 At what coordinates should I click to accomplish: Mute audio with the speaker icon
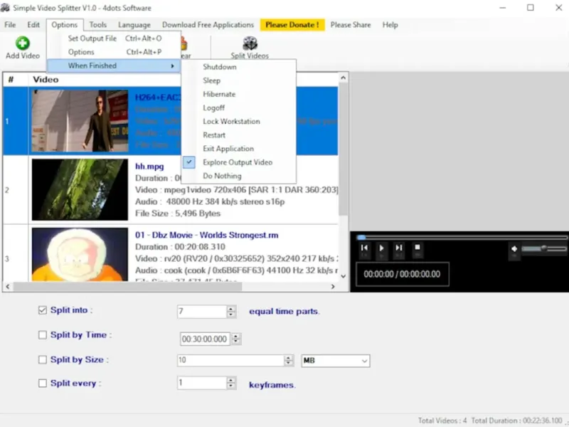coord(514,248)
